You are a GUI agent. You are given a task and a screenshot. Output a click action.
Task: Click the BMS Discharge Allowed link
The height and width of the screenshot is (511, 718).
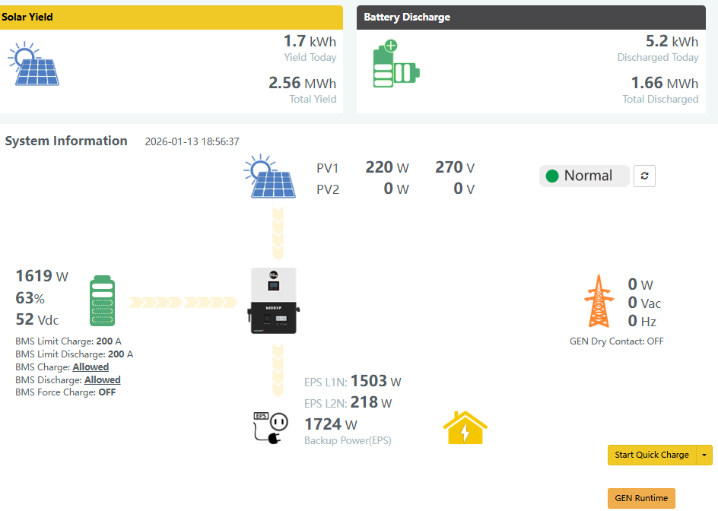point(102,380)
